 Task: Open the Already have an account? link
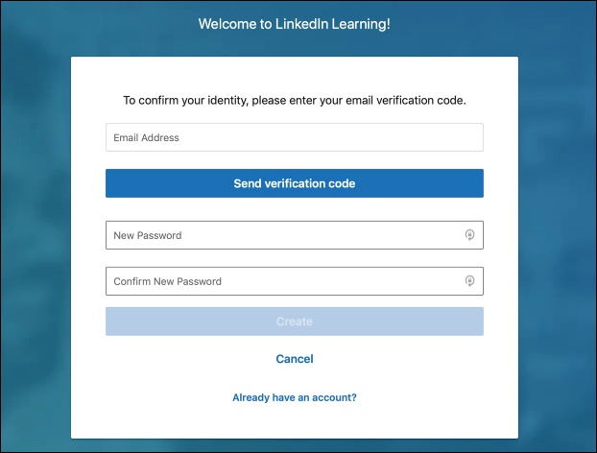click(x=295, y=397)
